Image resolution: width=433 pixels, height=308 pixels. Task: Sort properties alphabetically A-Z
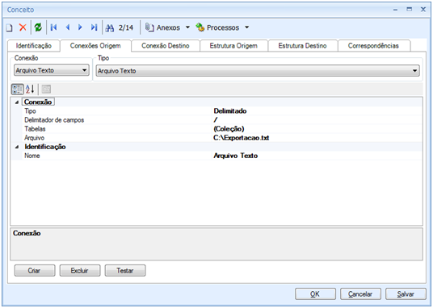pyautogui.click(x=30, y=89)
